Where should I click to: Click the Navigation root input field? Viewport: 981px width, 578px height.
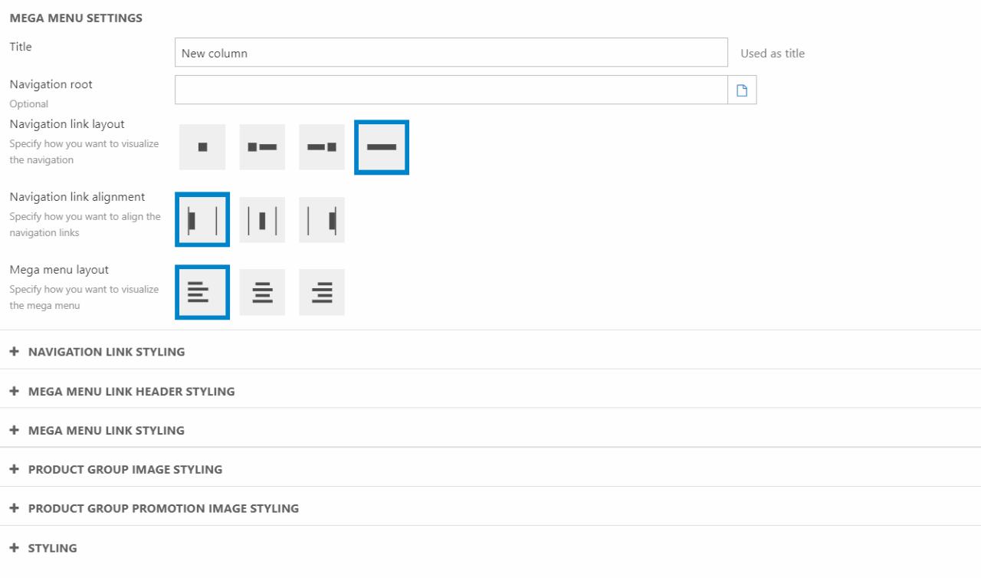pyautogui.click(x=451, y=90)
